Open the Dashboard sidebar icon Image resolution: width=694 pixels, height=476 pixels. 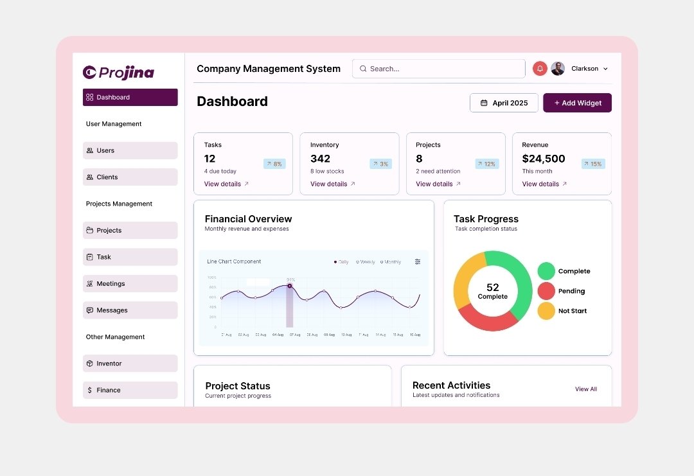(x=89, y=97)
